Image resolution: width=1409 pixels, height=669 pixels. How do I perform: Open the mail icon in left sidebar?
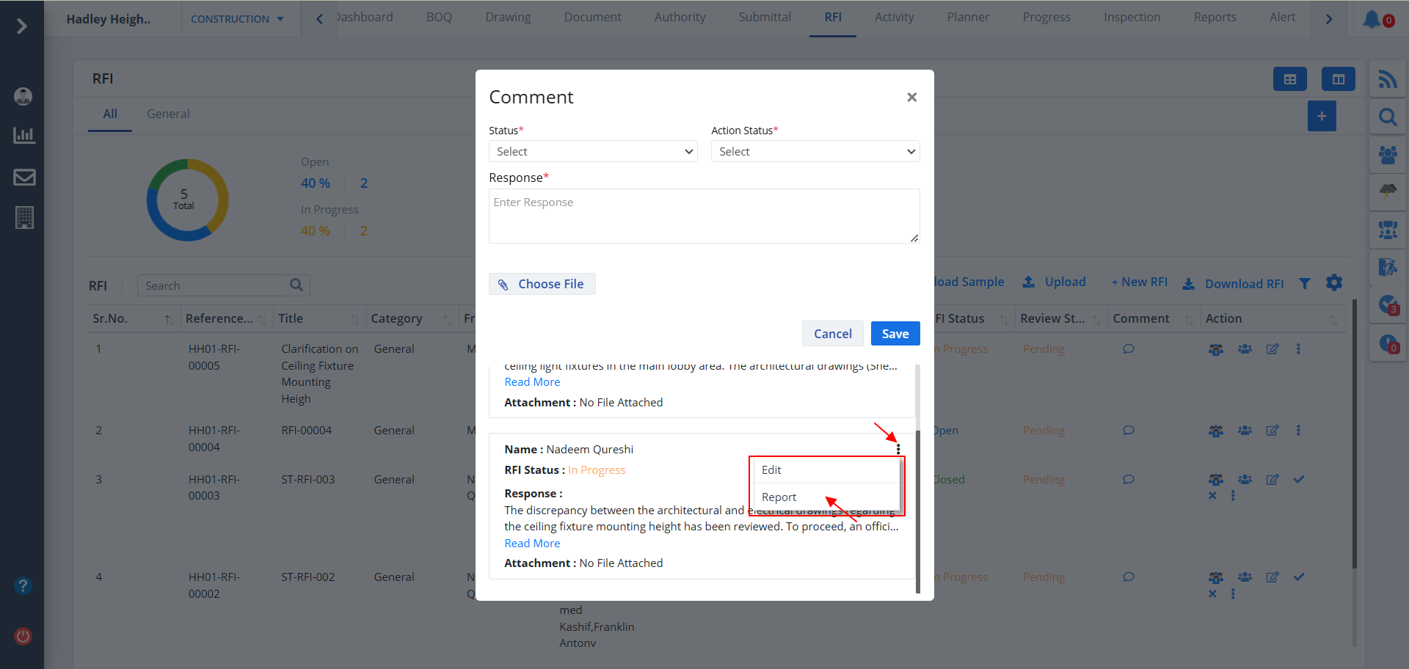click(x=24, y=178)
